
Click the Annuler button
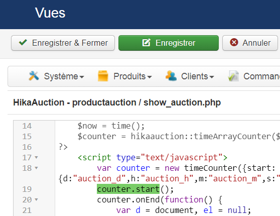click(x=250, y=43)
